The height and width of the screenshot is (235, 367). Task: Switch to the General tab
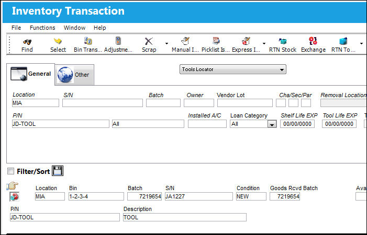coord(31,74)
